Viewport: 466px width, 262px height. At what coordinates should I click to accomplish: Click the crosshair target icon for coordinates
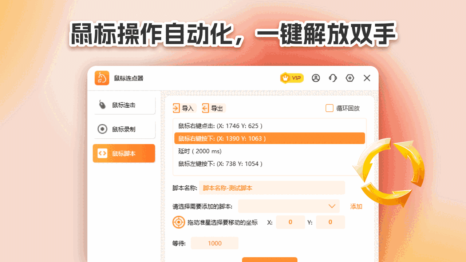click(179, 222)
